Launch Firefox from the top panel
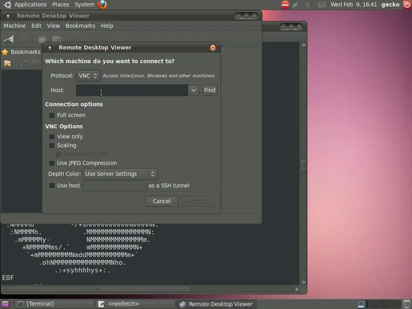Image resolution: width=412 pixels, height=309 pixels. (102, 4)
